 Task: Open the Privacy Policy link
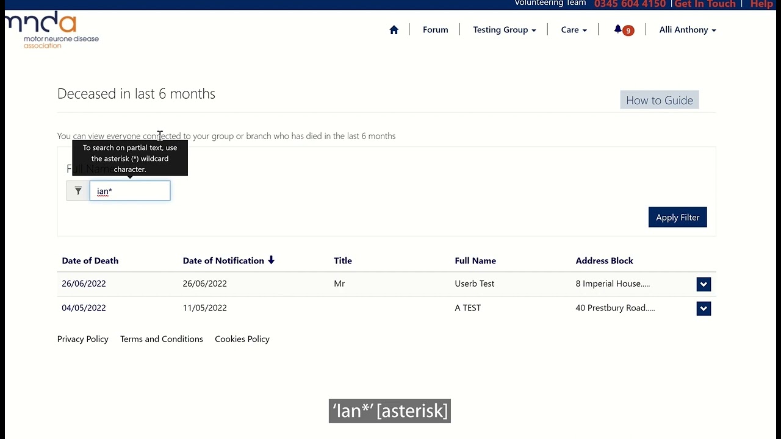[83, 339]
